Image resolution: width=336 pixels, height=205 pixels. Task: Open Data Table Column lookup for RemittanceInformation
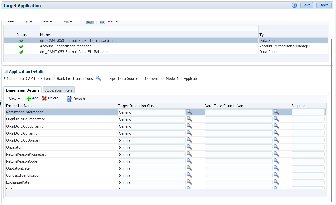click(x=276, y=112)
